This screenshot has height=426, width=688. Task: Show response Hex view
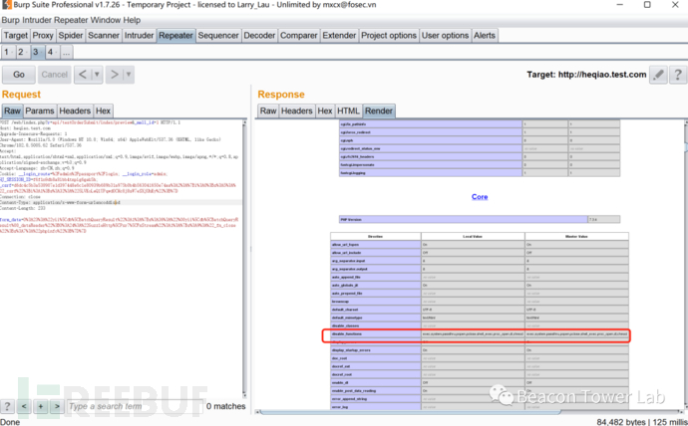tap(325, 110)
